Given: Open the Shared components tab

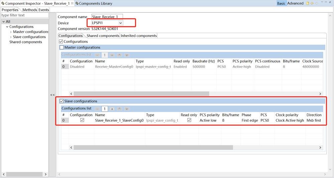Looking at the screenshot, I should (x=103, y=36).
